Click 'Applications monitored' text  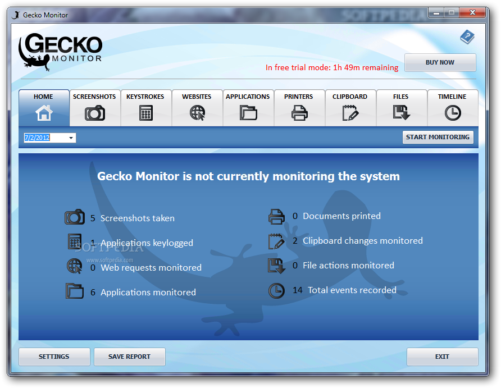[x=148, y=292]
